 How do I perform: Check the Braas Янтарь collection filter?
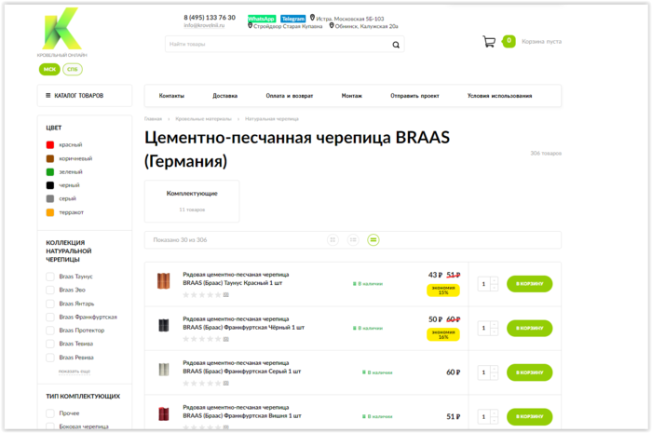pos(50,304)
